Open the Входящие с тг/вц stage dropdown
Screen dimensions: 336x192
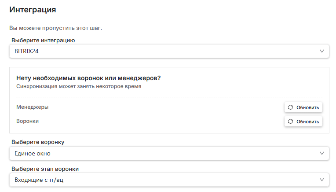[x=169, y=180]
